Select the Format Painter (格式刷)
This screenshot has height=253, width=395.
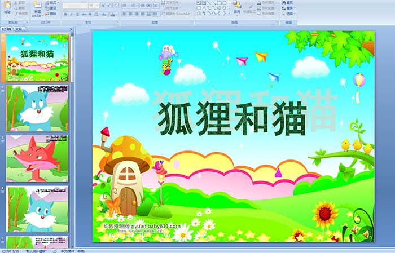coord(21,14)
